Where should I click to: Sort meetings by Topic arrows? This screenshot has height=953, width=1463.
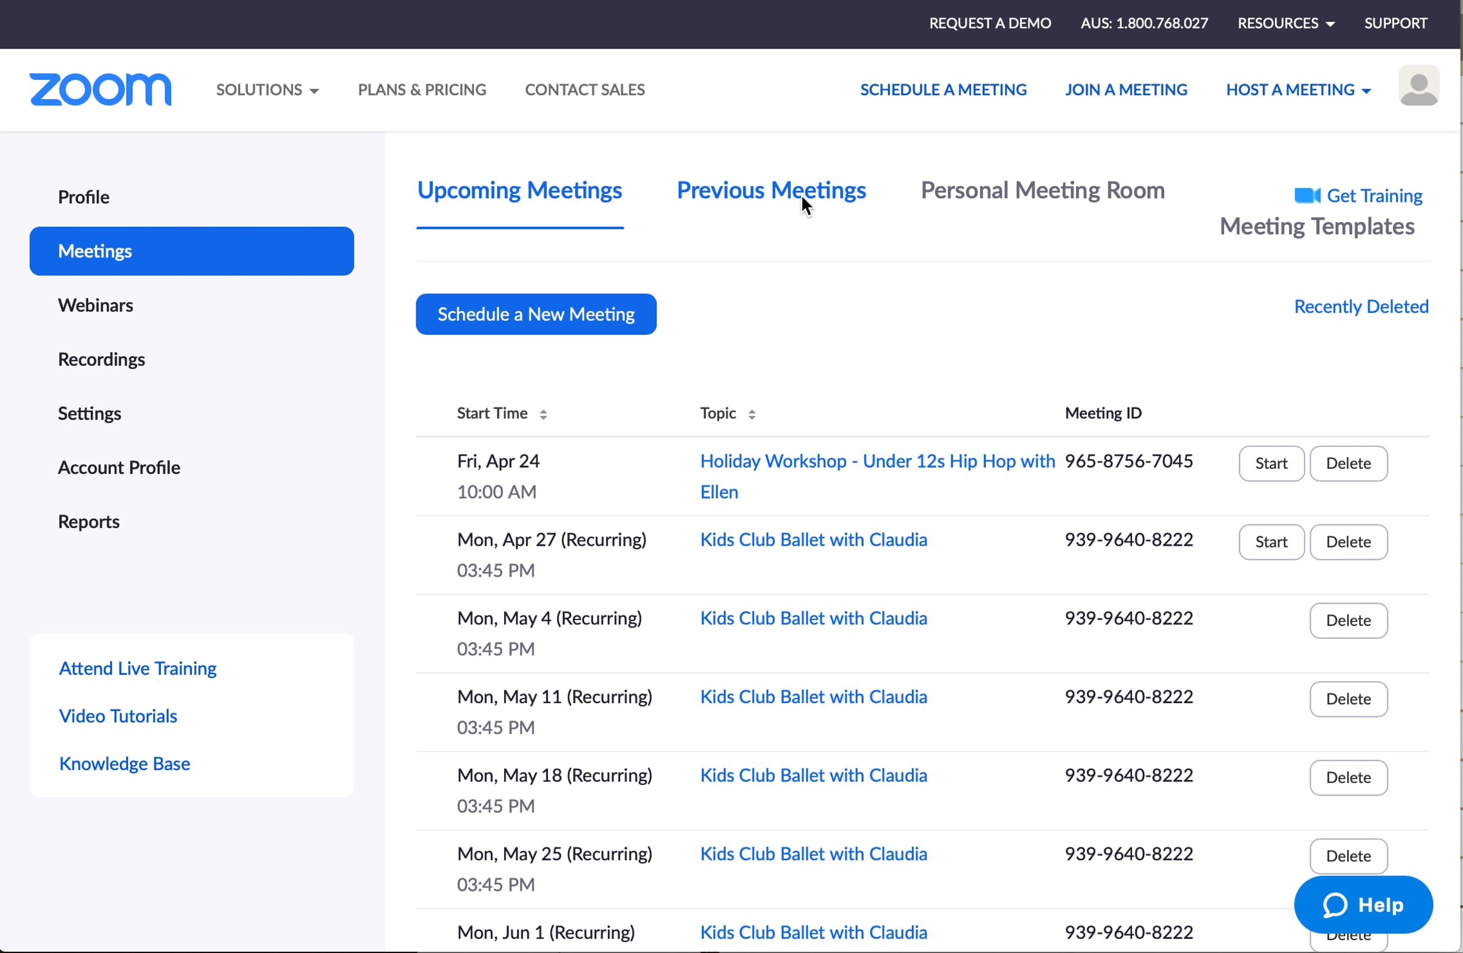coord(751,415)
